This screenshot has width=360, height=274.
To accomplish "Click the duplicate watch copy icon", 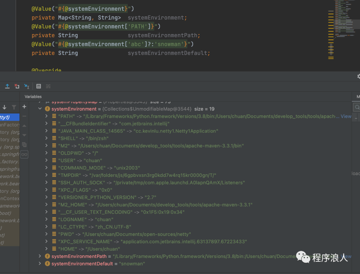I will pos(24,145).
